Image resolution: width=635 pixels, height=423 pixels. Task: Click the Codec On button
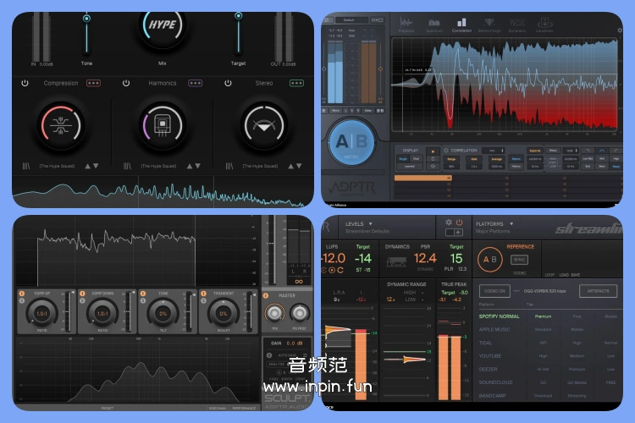point(494,291)
